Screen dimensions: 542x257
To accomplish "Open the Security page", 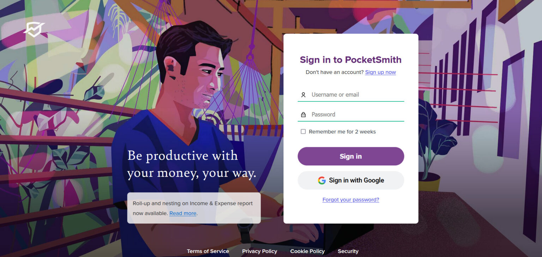I will click(348, 251).
